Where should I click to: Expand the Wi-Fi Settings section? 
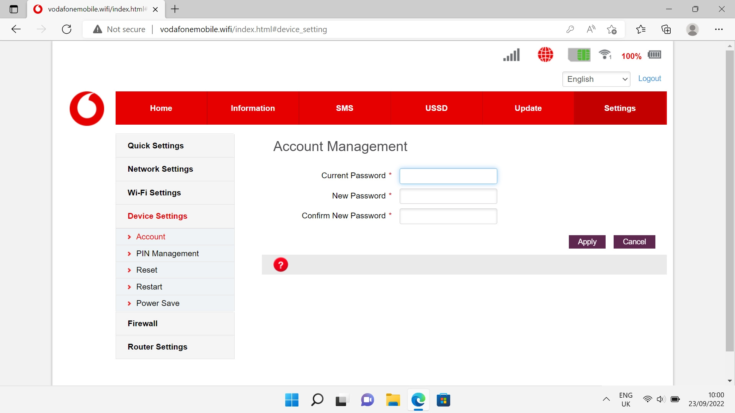coord(154,193)
